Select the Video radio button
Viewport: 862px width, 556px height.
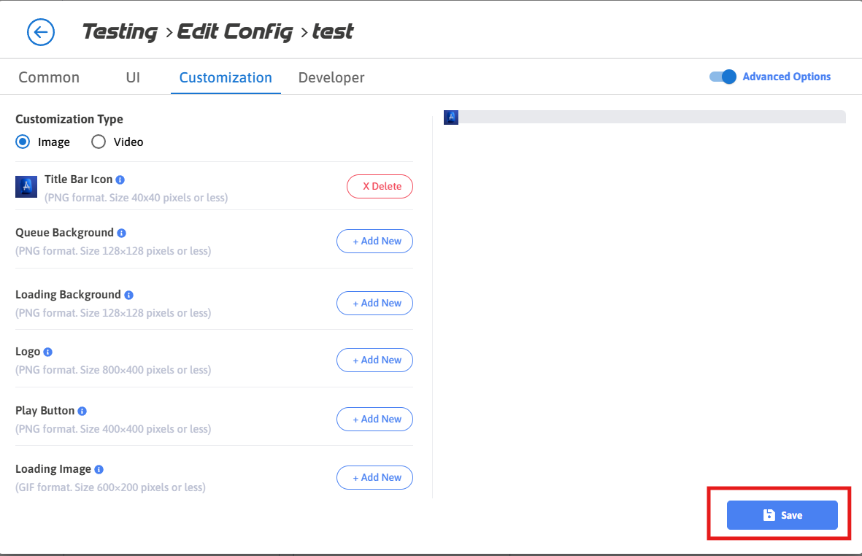[99, 142]
